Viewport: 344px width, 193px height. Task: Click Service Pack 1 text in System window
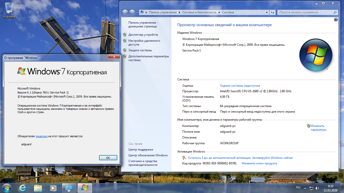pos(192,51)
